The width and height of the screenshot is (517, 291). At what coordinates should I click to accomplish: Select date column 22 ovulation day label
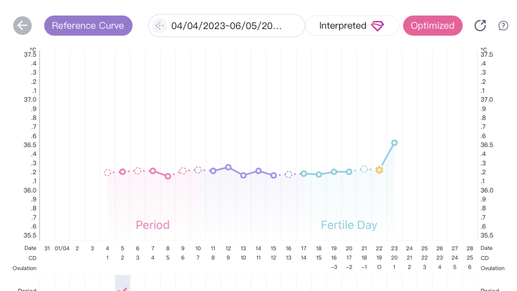379,248
